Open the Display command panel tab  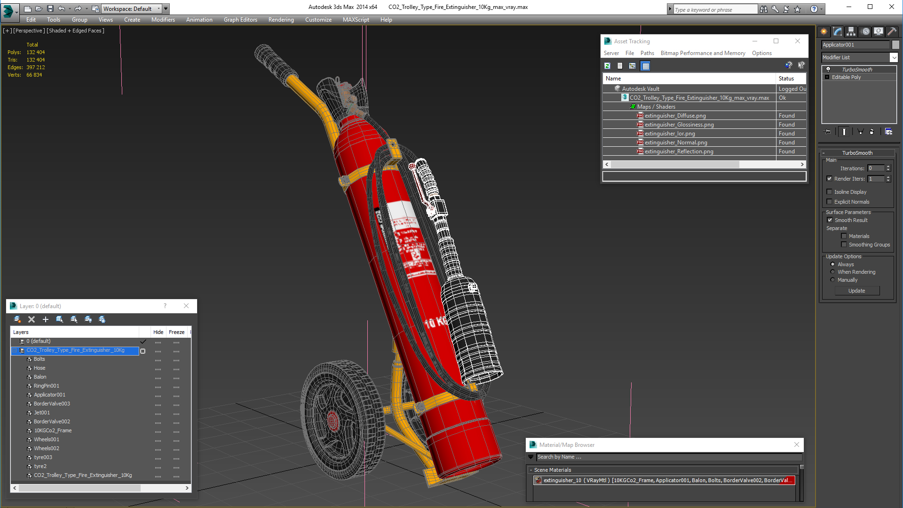(879, 32)
